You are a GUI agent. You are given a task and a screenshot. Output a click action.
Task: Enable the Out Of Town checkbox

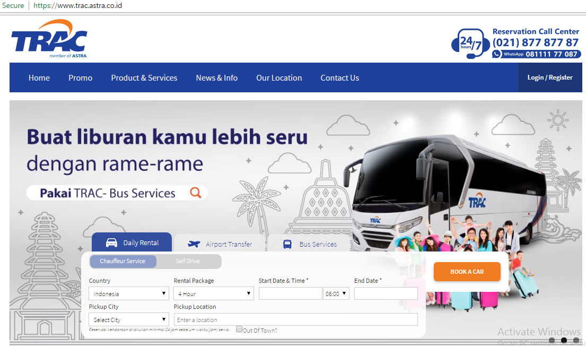239,329
